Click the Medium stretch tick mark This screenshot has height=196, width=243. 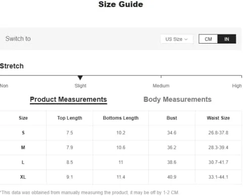161,76
